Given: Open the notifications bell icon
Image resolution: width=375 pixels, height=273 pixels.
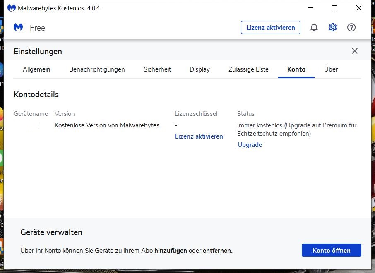Looking at the screenshot, I should (x=314, y=27).
